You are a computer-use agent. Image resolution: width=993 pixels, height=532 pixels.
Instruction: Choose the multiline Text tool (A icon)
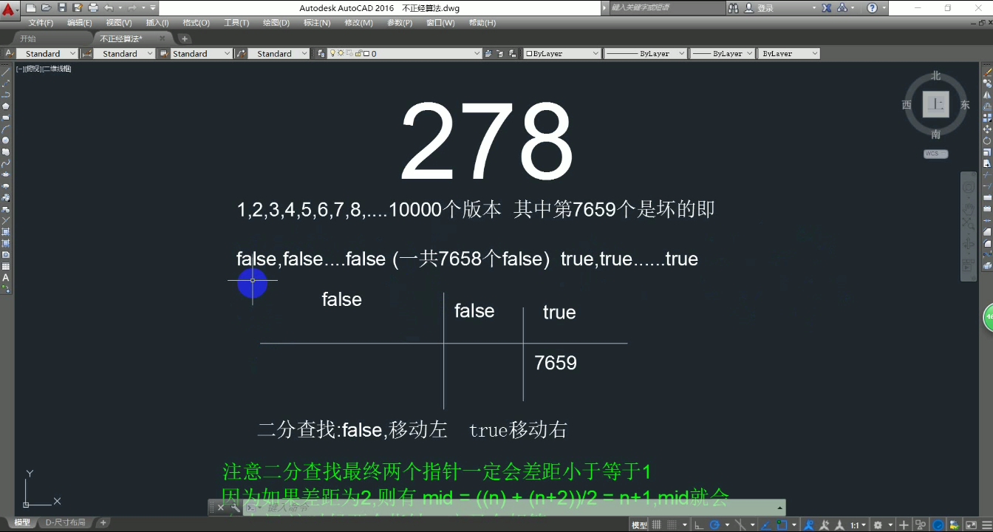coord(6,276)
